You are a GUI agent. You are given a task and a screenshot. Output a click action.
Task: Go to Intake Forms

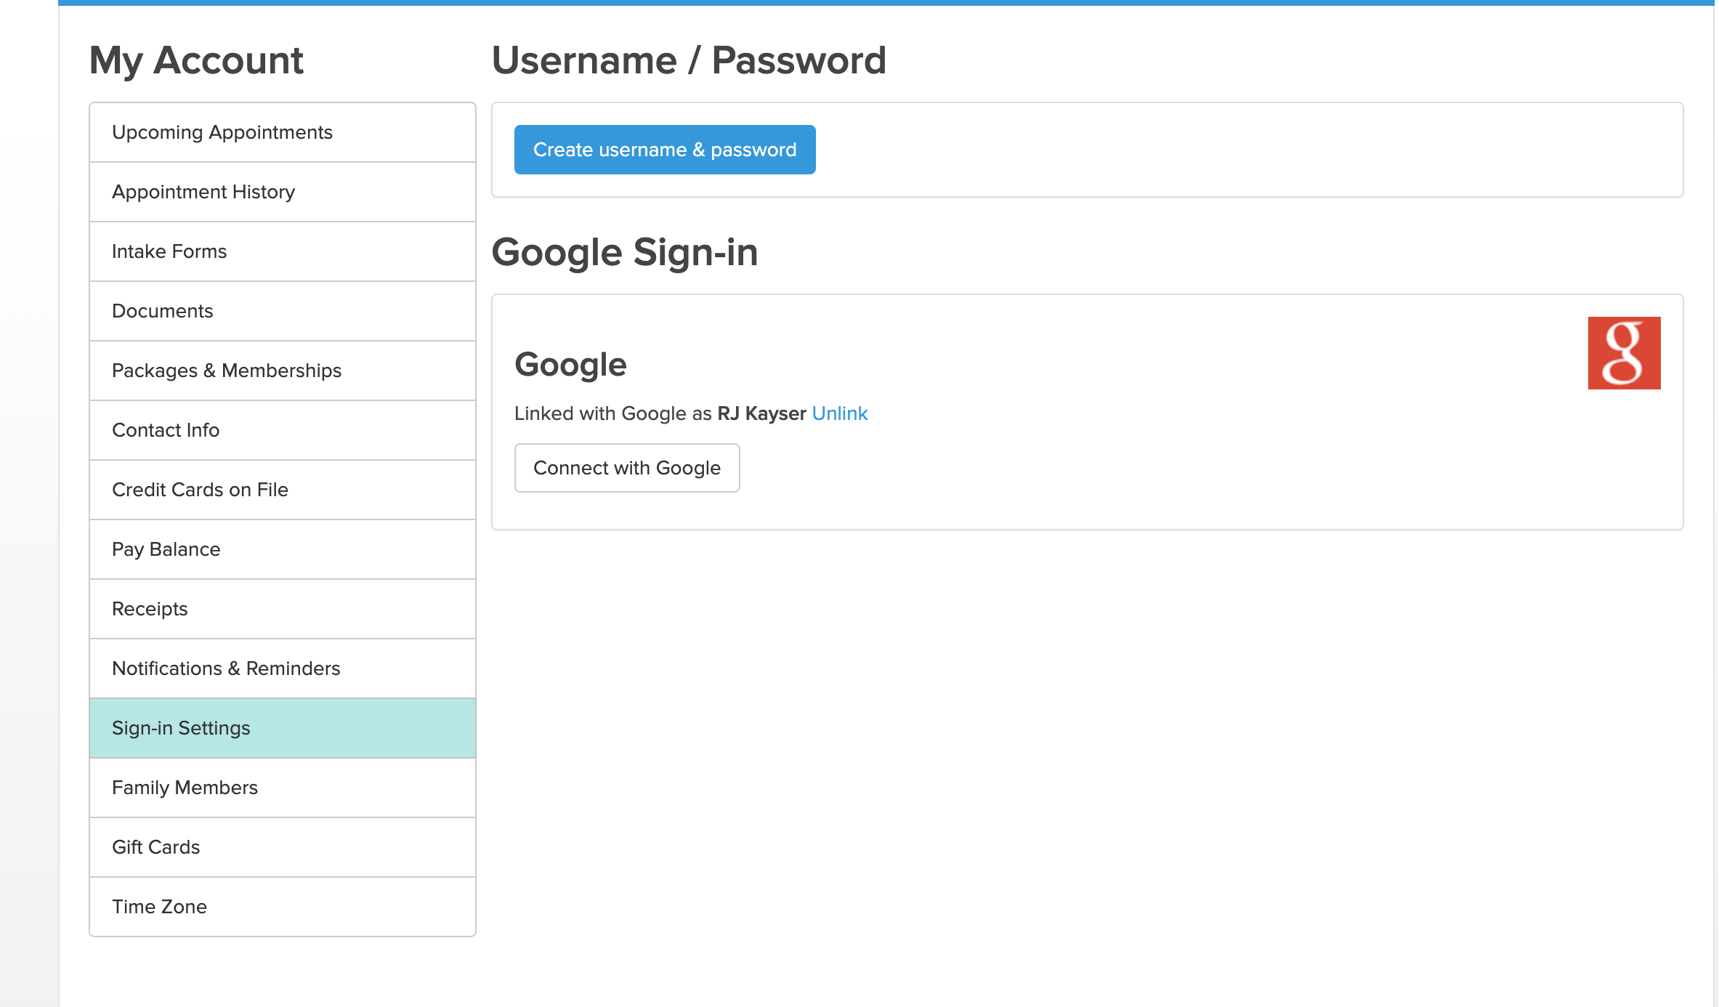(x=283, y=251)
